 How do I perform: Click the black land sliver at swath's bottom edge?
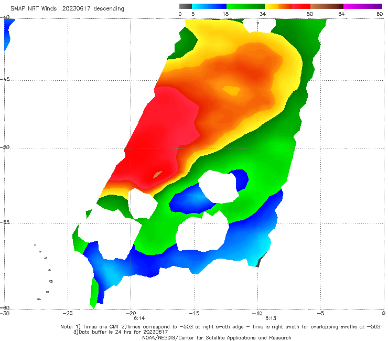click(x=261, y=260)
